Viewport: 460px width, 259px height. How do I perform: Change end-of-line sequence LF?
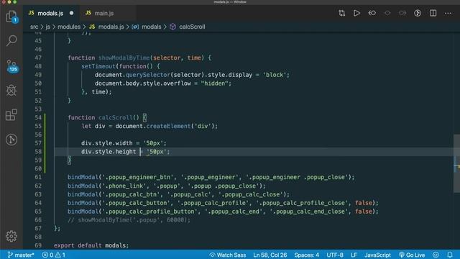pos(354,255)
